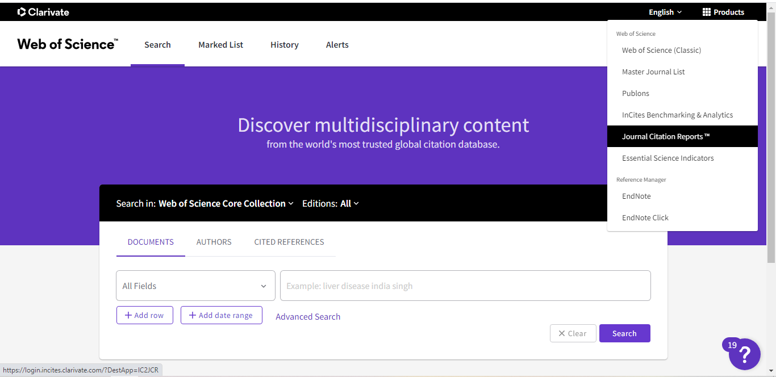
Task: Open Advanced Search
Action: (308, 316)
